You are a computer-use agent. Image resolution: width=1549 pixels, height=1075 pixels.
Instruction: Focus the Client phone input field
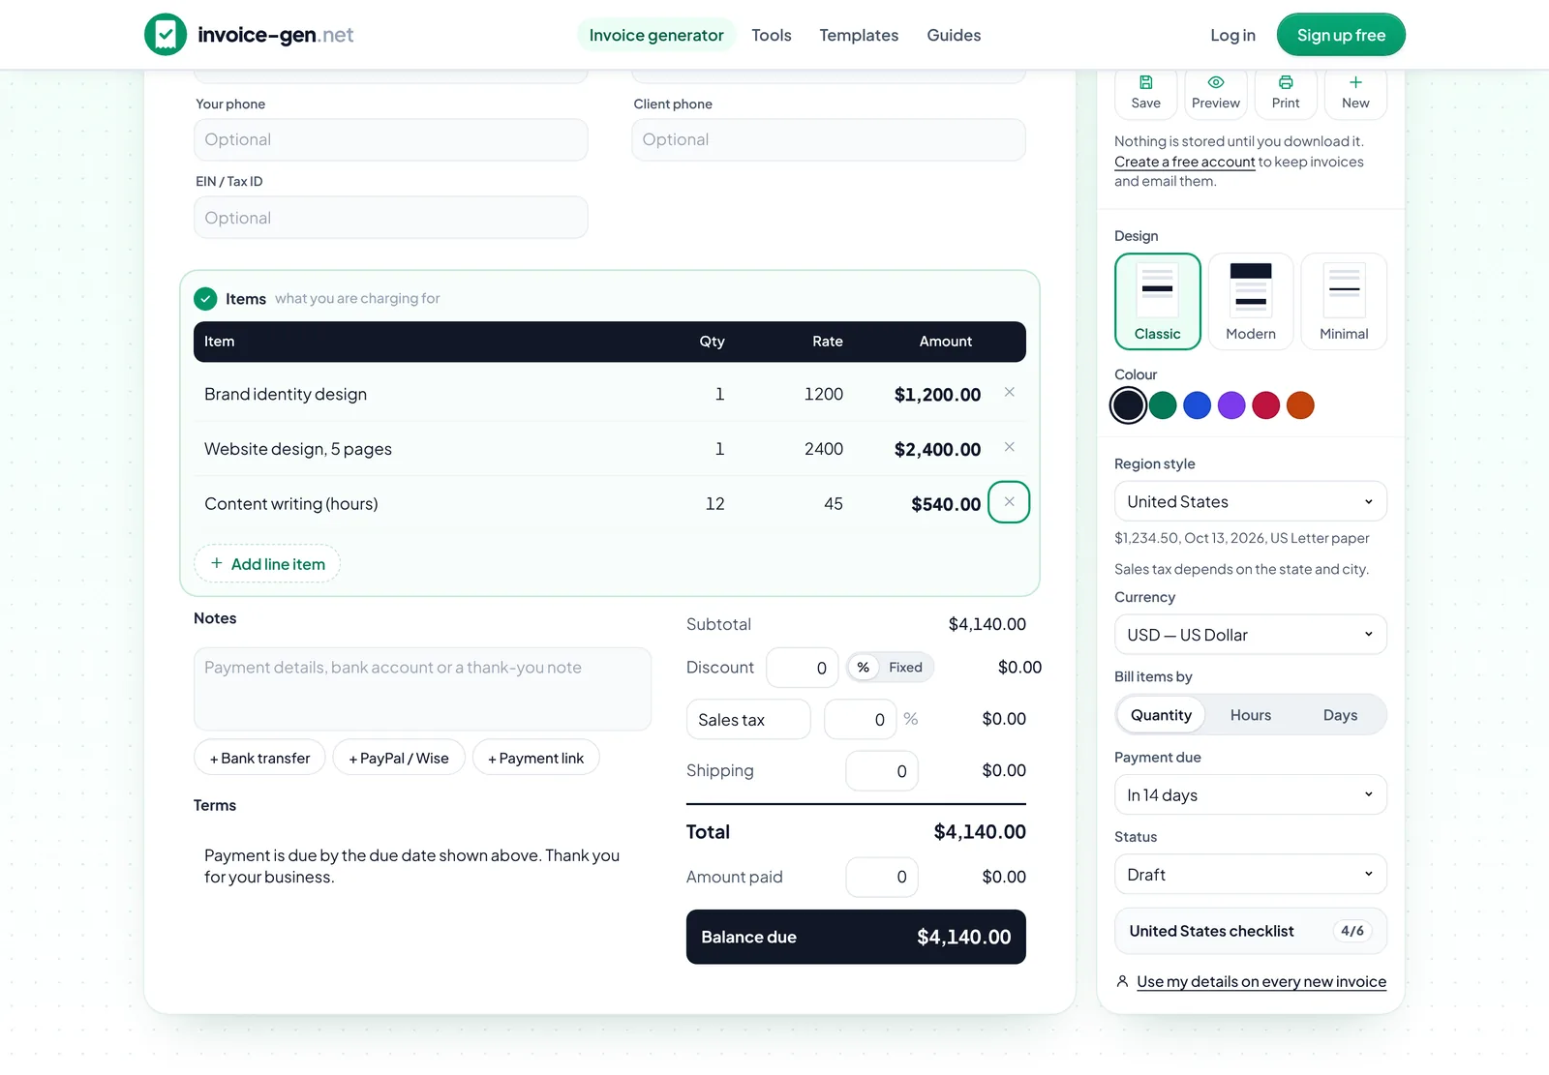click(x=829, y=139)
